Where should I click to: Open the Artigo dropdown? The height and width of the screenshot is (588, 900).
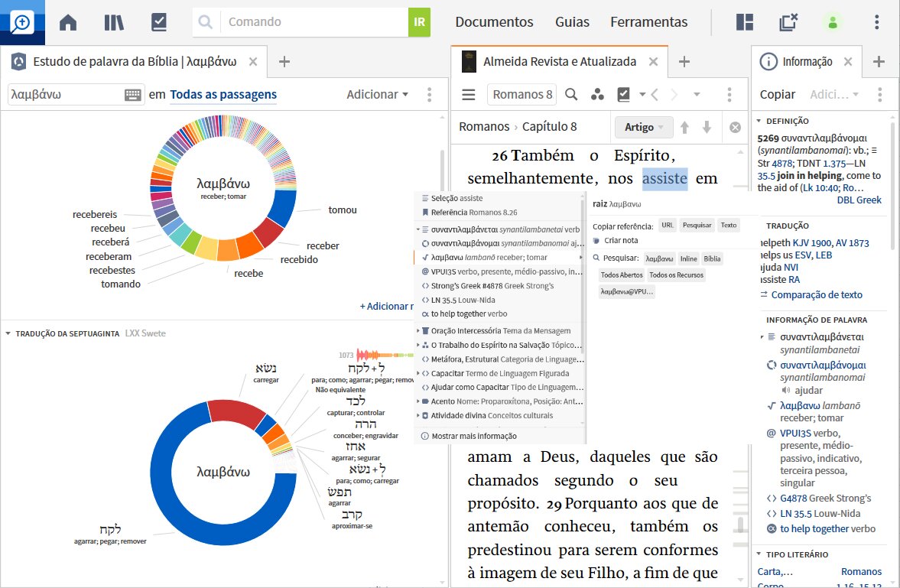click(x=643, y=127)
